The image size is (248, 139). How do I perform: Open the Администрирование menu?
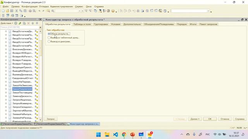(x=61, y=7)
